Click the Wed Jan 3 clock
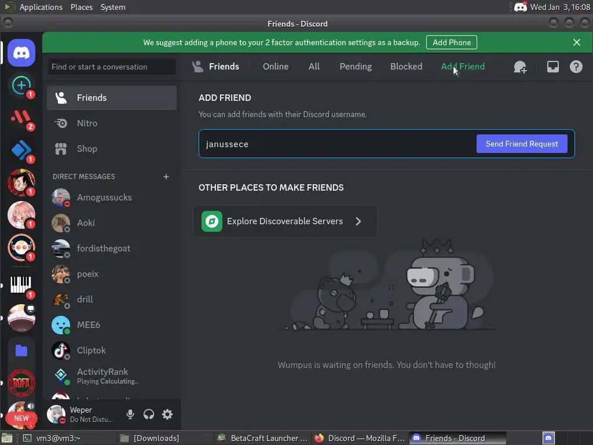This screenshot has height=445, width=593. click(x=560, y=7)
